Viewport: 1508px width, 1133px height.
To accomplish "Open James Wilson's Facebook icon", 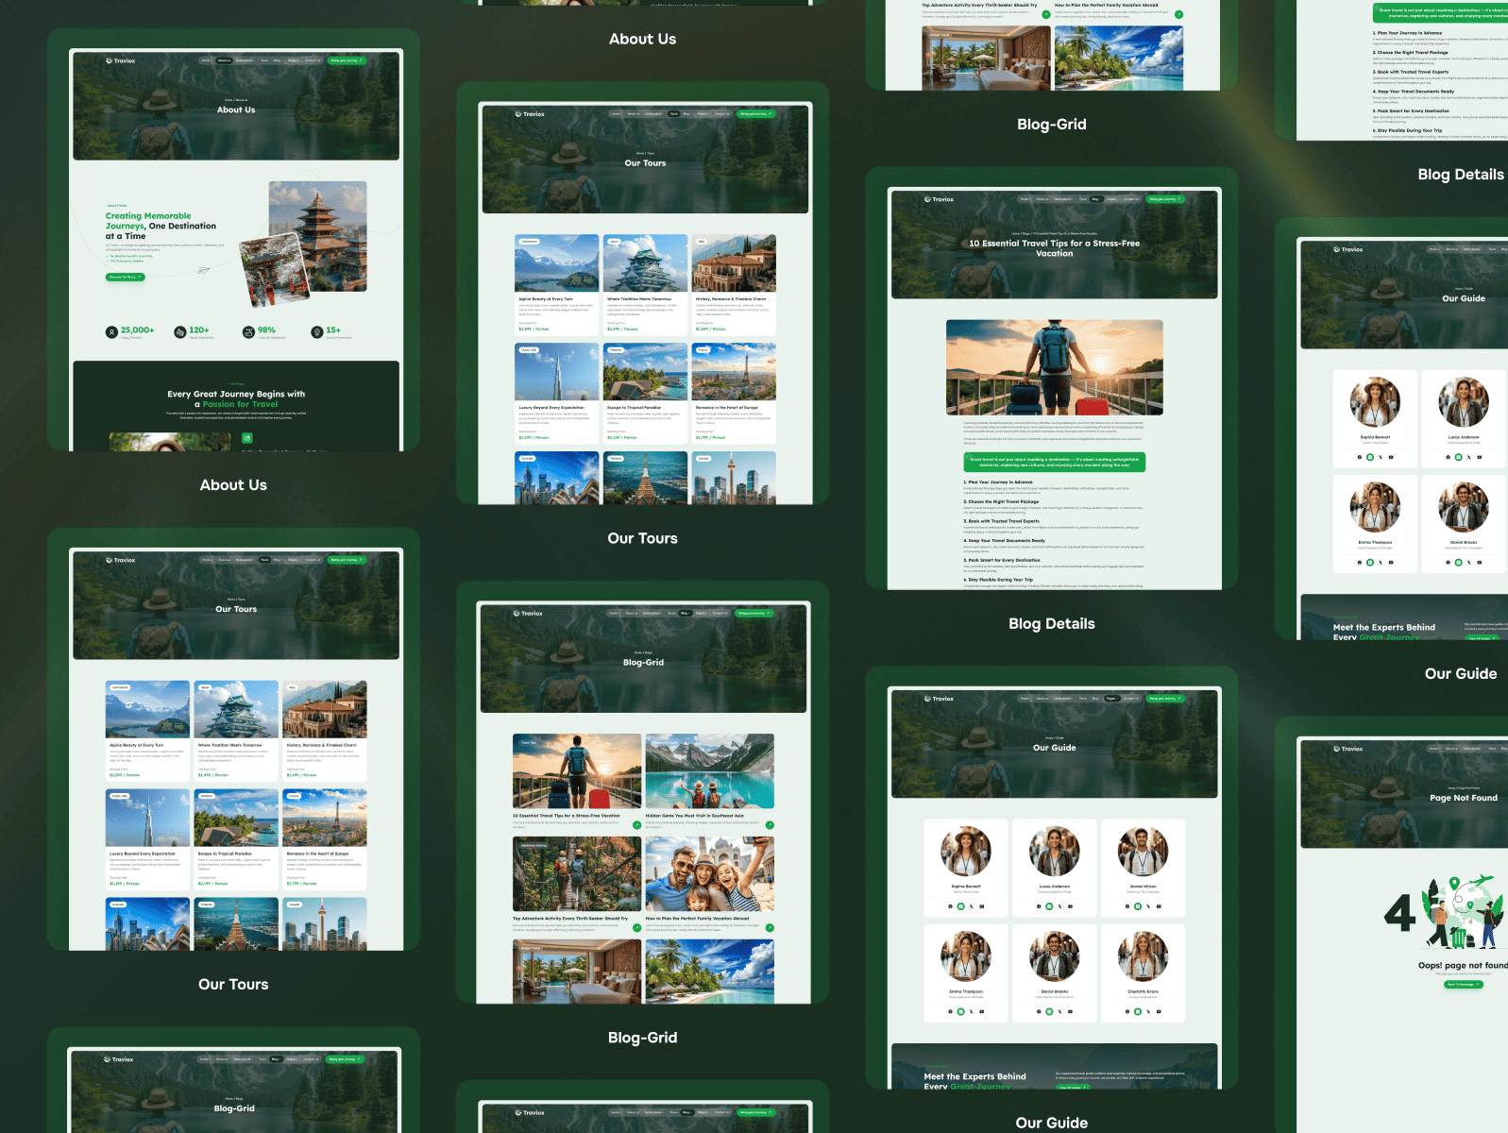I will point(1127,906).
